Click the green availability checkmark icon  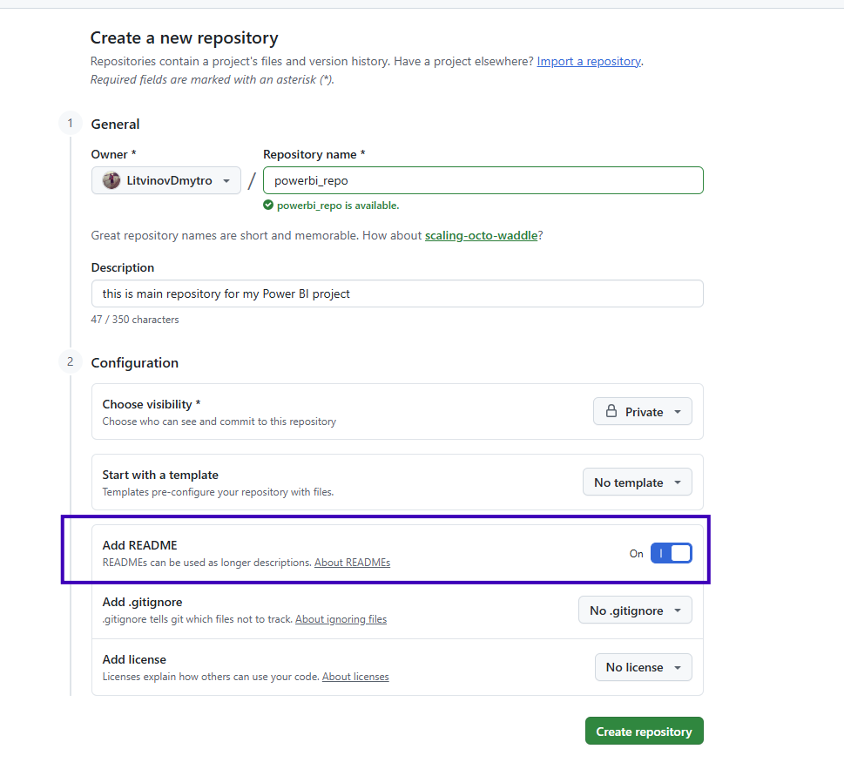coord(268,205)
